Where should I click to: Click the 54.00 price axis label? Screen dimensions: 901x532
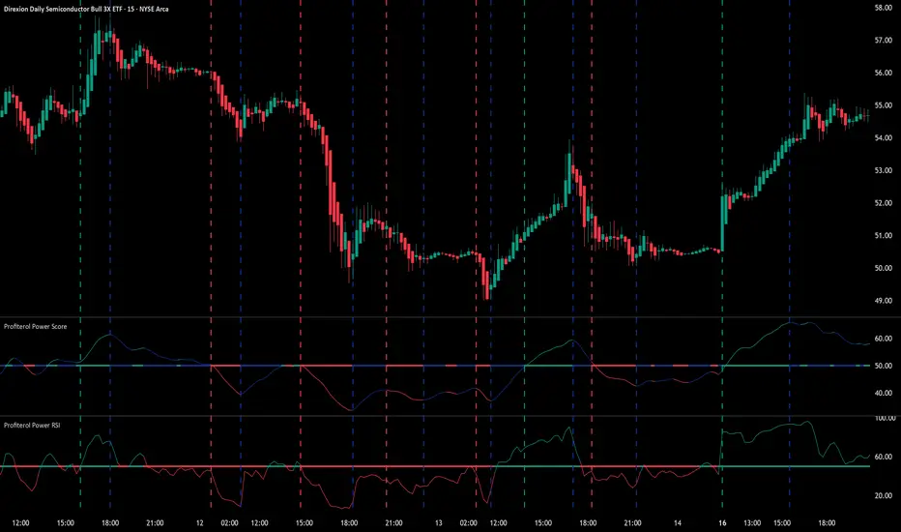pos(883,138)
